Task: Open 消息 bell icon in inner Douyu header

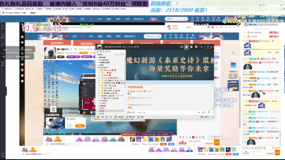Action: [x=187, y=36]
